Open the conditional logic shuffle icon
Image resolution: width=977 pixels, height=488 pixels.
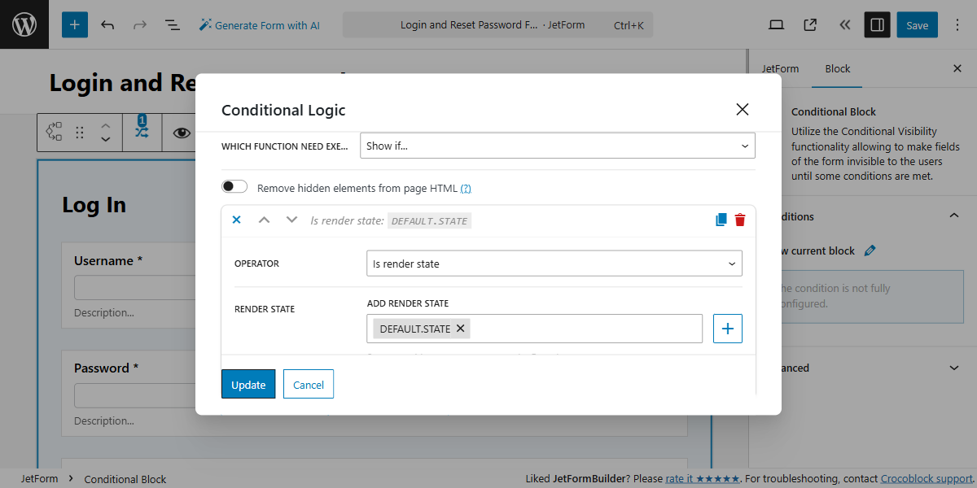[x=142, y=132]
